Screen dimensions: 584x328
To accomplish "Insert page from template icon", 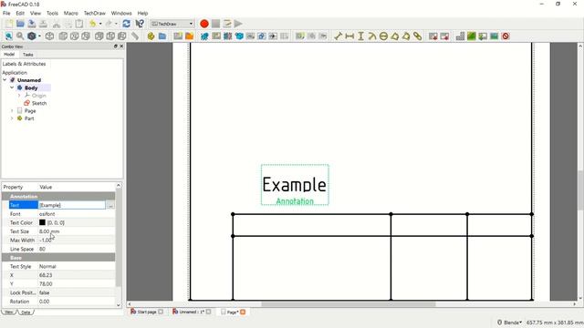I will pyautogui.click(x=189, y=36).
